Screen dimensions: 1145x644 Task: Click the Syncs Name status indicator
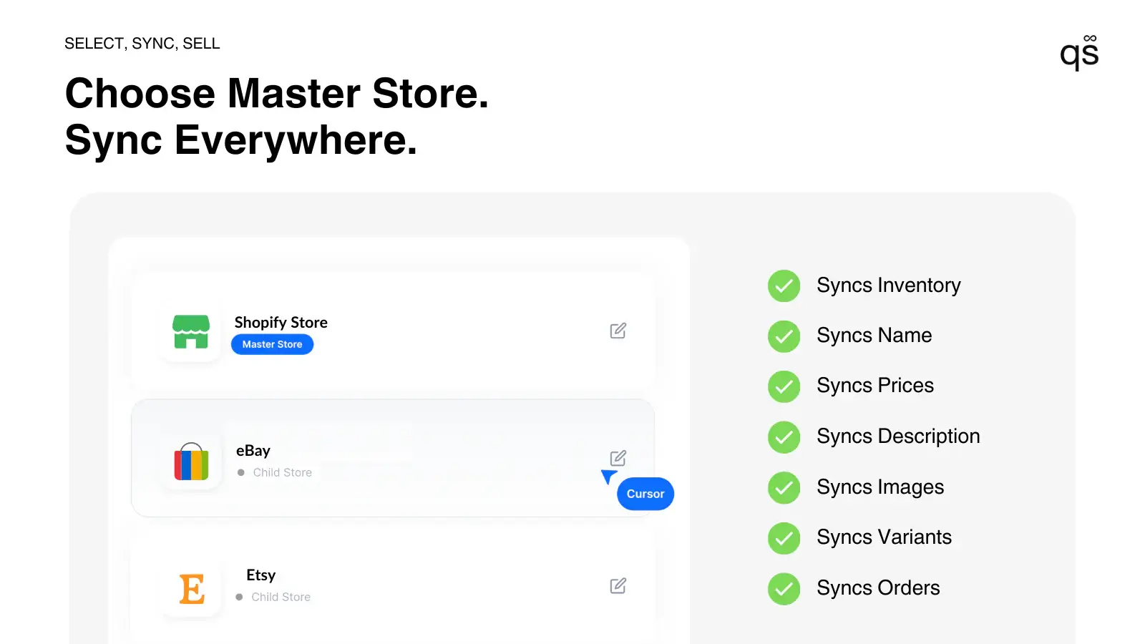point(784,336)
